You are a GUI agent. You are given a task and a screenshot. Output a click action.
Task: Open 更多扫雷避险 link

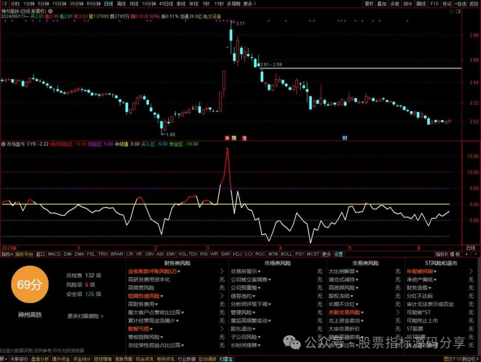point(86,316)
